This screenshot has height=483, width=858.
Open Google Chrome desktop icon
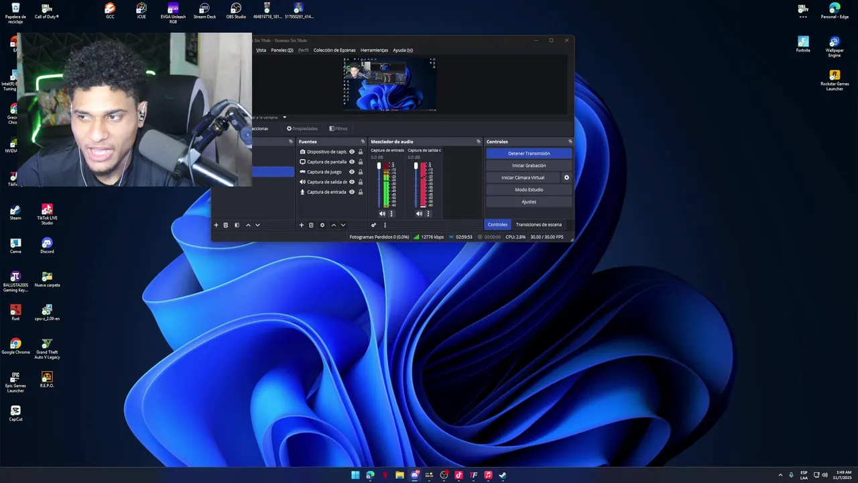[15, 346]
